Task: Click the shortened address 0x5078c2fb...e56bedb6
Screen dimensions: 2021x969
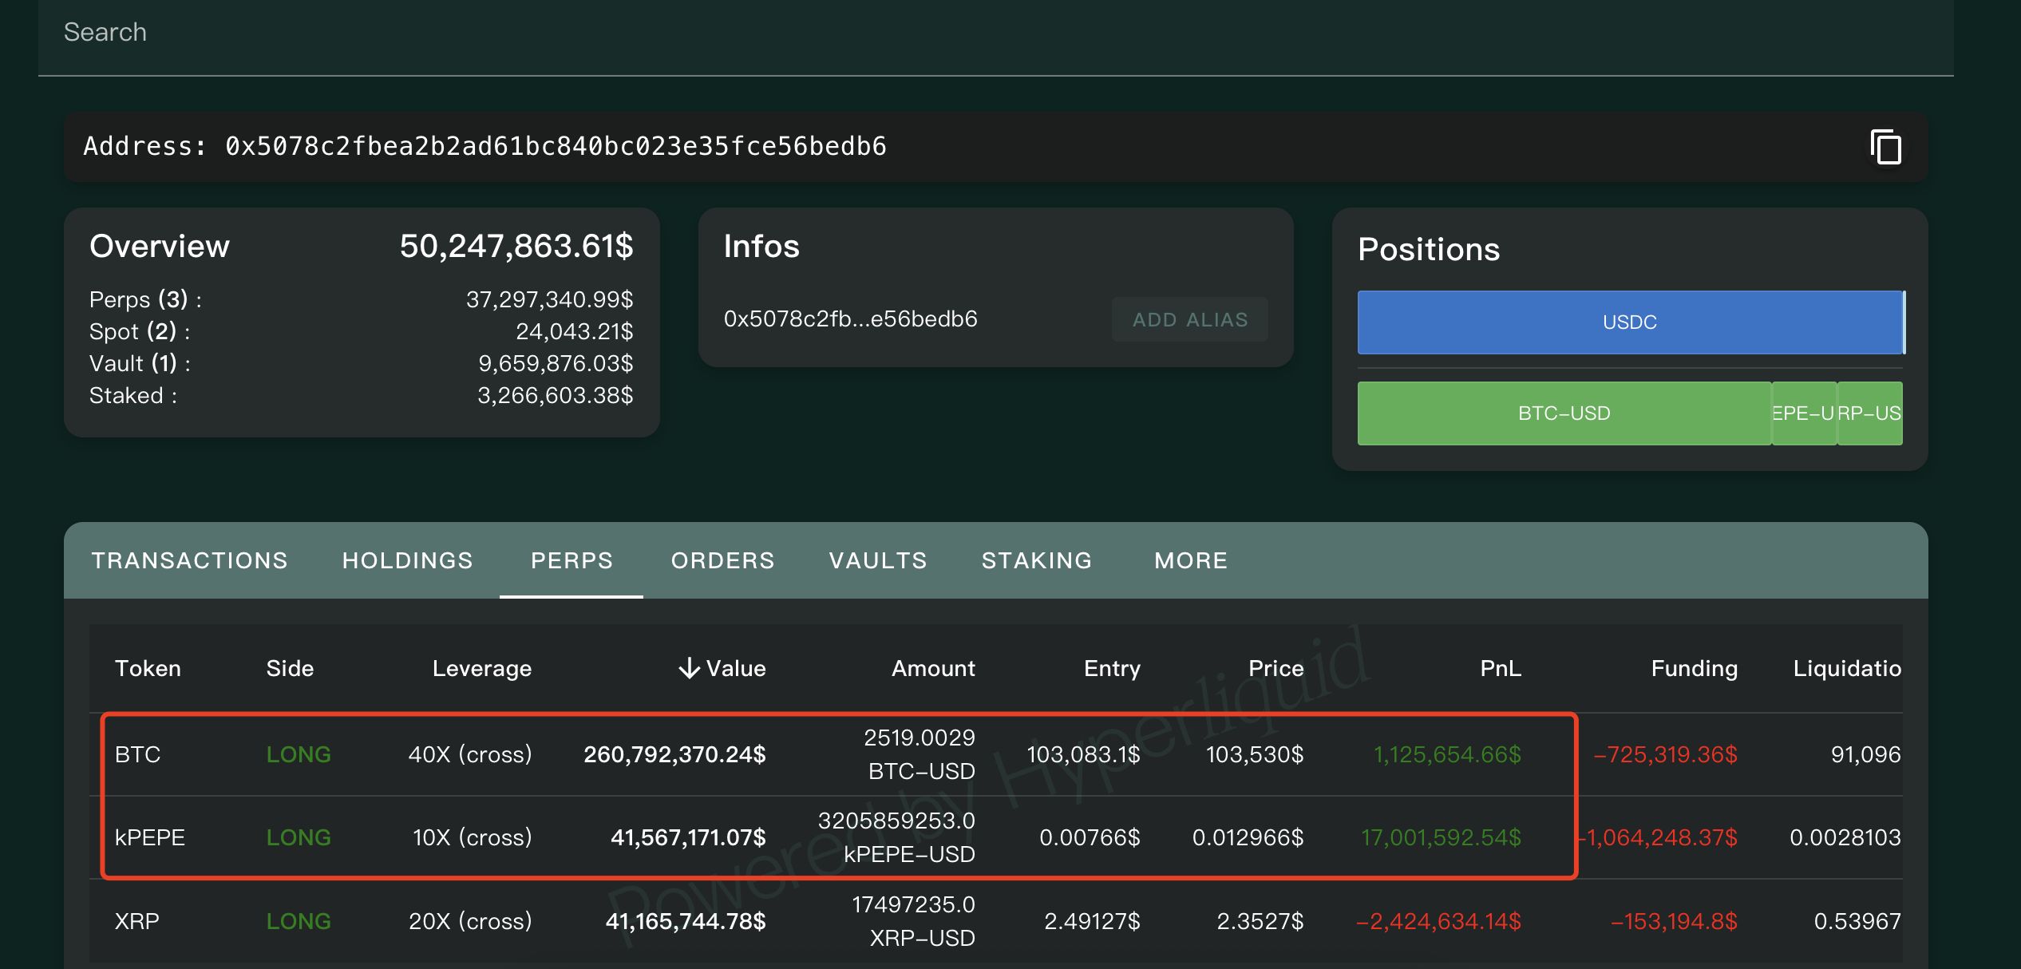Action: pyautogui.click(x=850, y=319)
